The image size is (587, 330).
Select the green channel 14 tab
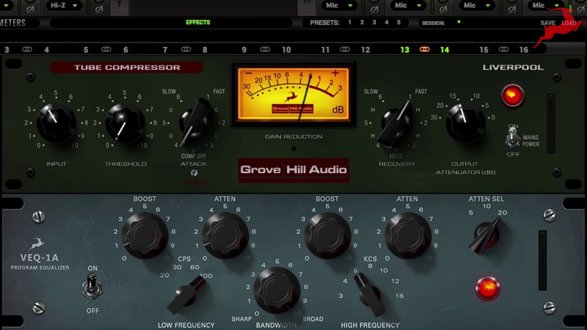coord(444,49)
